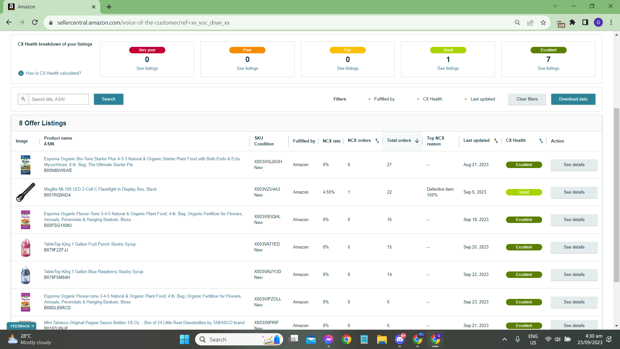
Task: Select the Amazon browser tab
Action: click(52, 7)
